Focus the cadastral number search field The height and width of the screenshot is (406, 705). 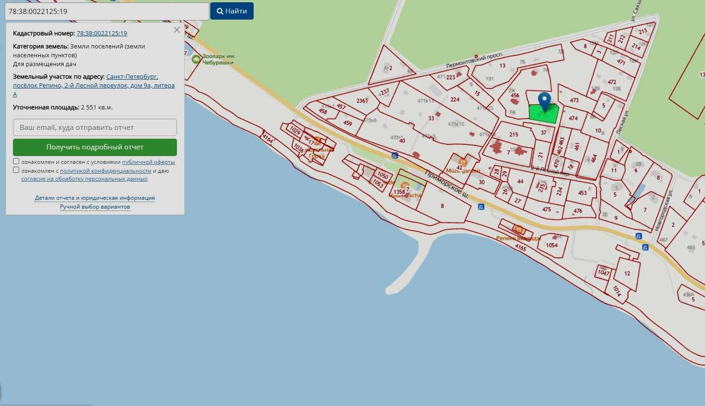107,11
